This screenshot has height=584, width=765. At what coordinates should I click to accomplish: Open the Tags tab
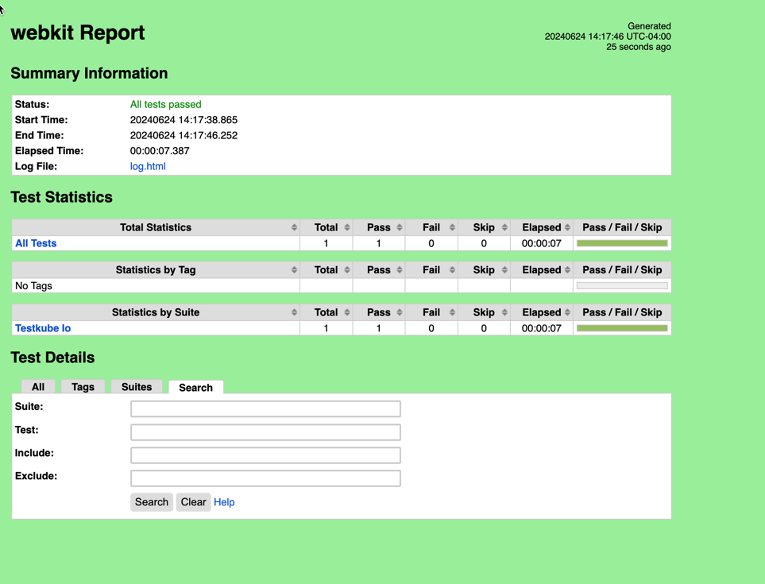click(83, 387)
